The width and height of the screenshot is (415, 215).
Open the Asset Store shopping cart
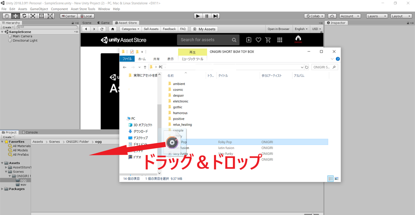[268, 40]
